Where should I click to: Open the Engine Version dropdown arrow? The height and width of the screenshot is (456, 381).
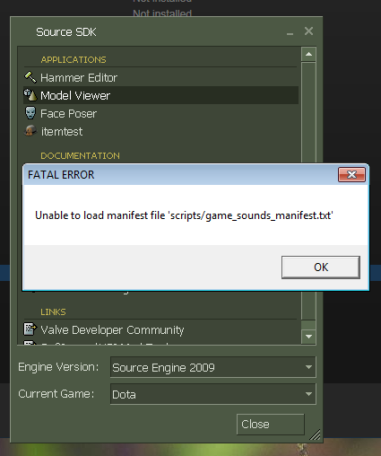308,367
